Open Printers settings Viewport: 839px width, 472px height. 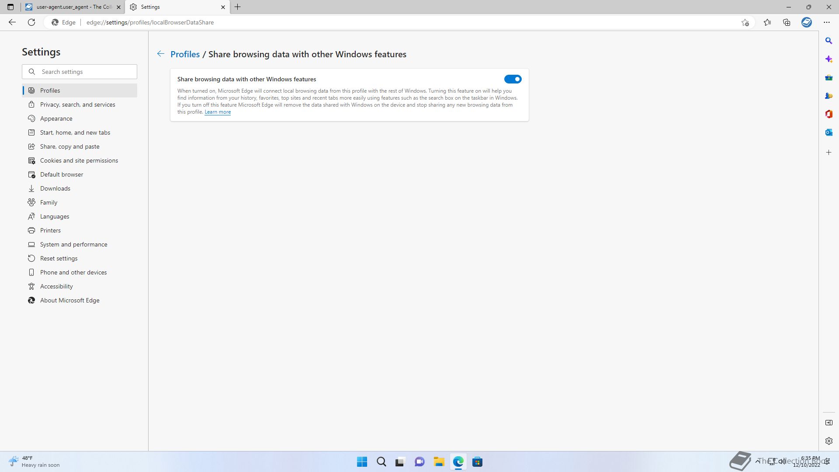point(80,230)
